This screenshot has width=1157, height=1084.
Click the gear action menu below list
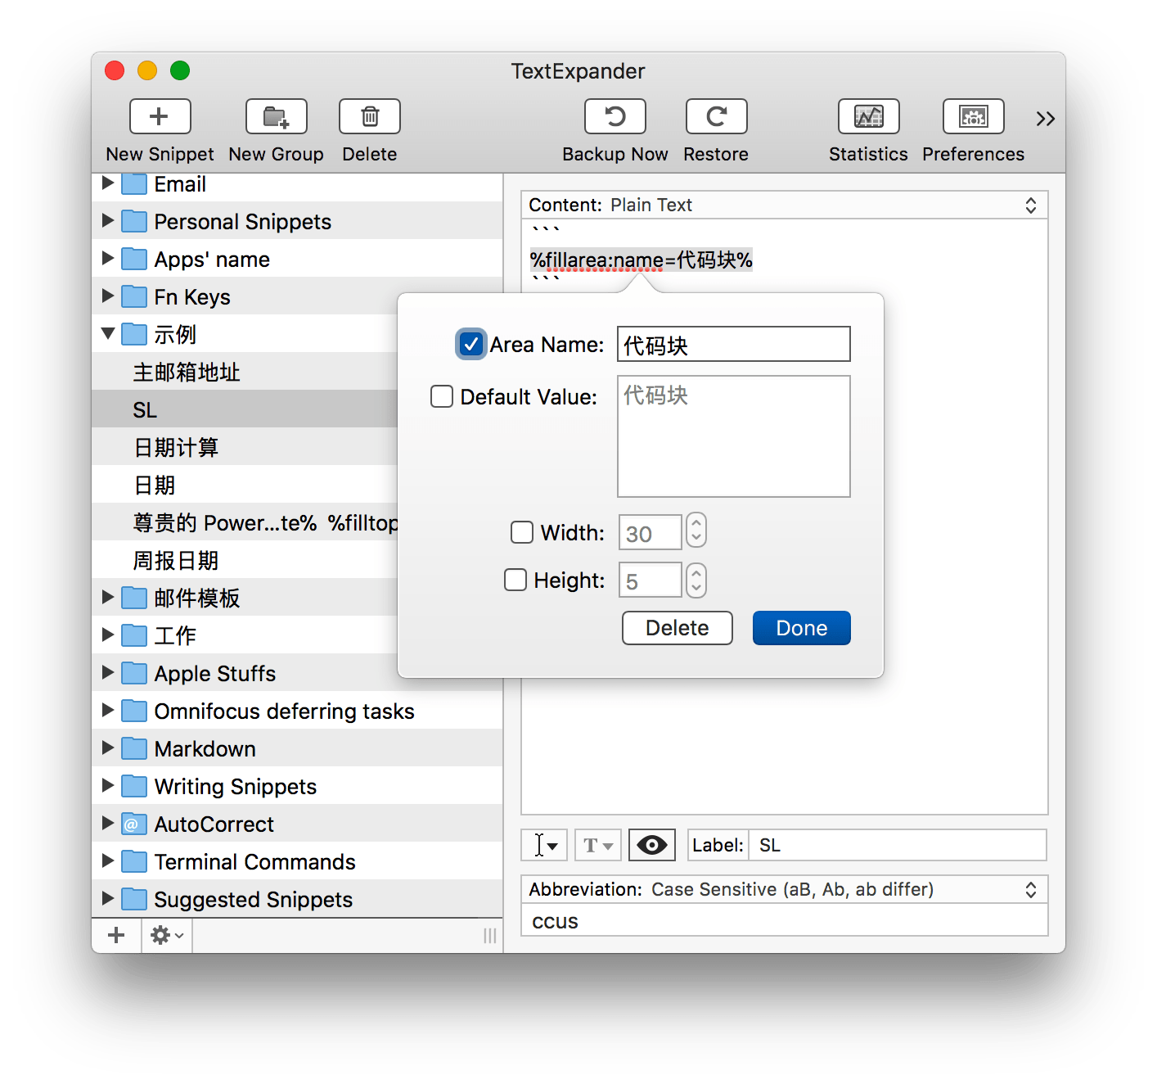pos(167,935)
